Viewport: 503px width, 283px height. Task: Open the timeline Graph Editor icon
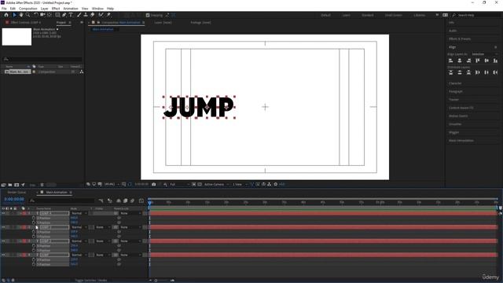(141, 200)
